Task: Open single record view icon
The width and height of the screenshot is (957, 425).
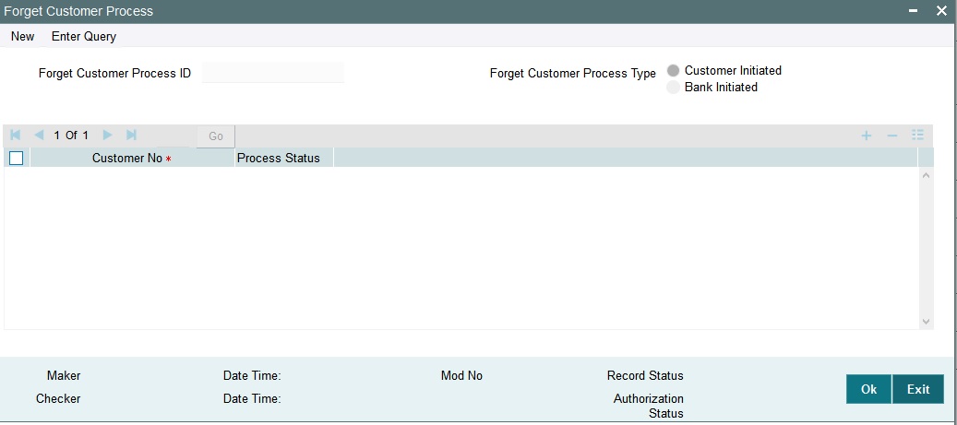Action: click(x=918, y=136)
